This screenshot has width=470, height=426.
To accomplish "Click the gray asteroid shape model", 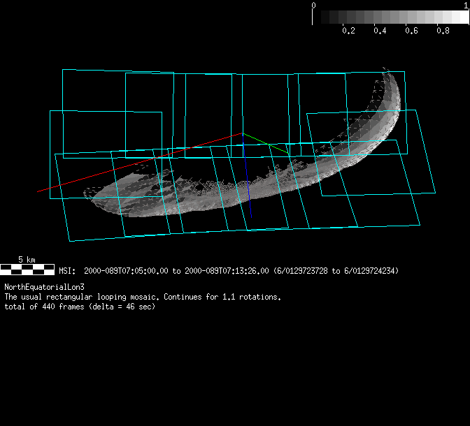I will pos(210,189).
